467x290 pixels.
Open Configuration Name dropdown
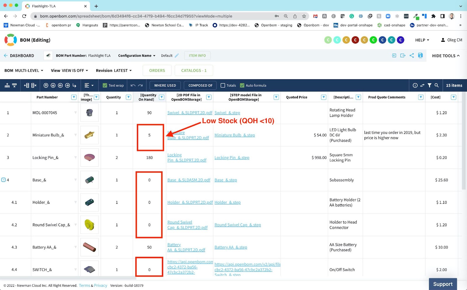point(137,56)
